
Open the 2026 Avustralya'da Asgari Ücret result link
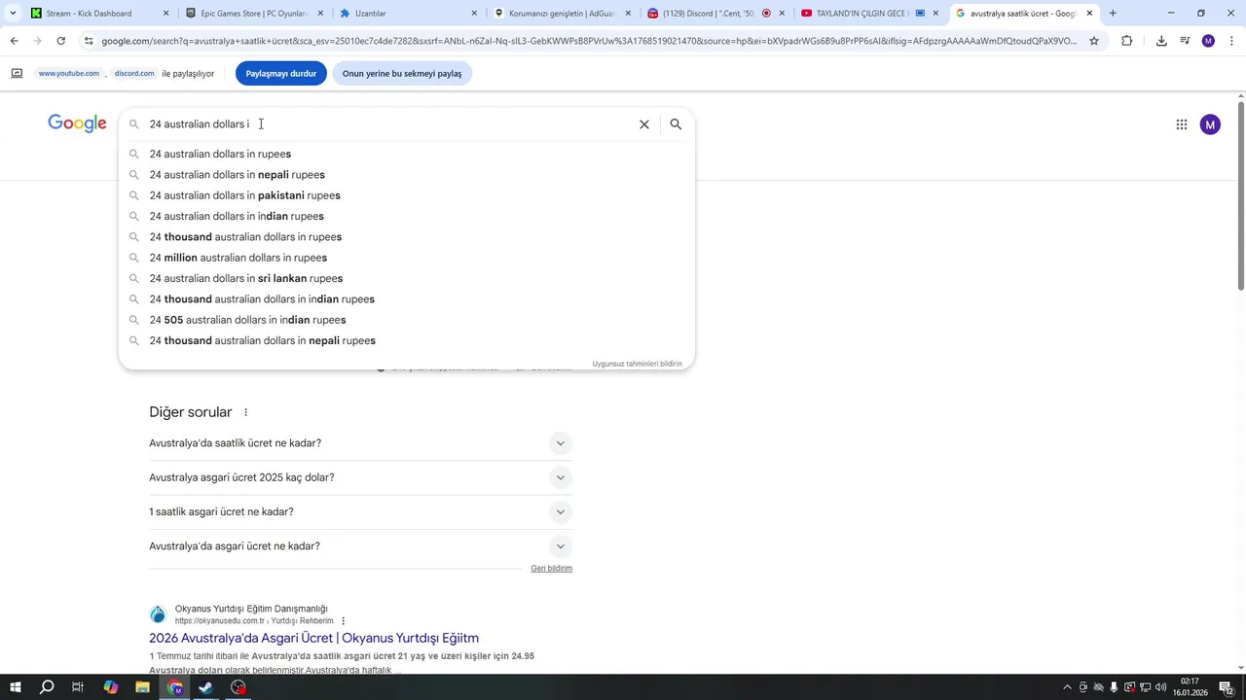pyautogui.click(x=313, y=638)
